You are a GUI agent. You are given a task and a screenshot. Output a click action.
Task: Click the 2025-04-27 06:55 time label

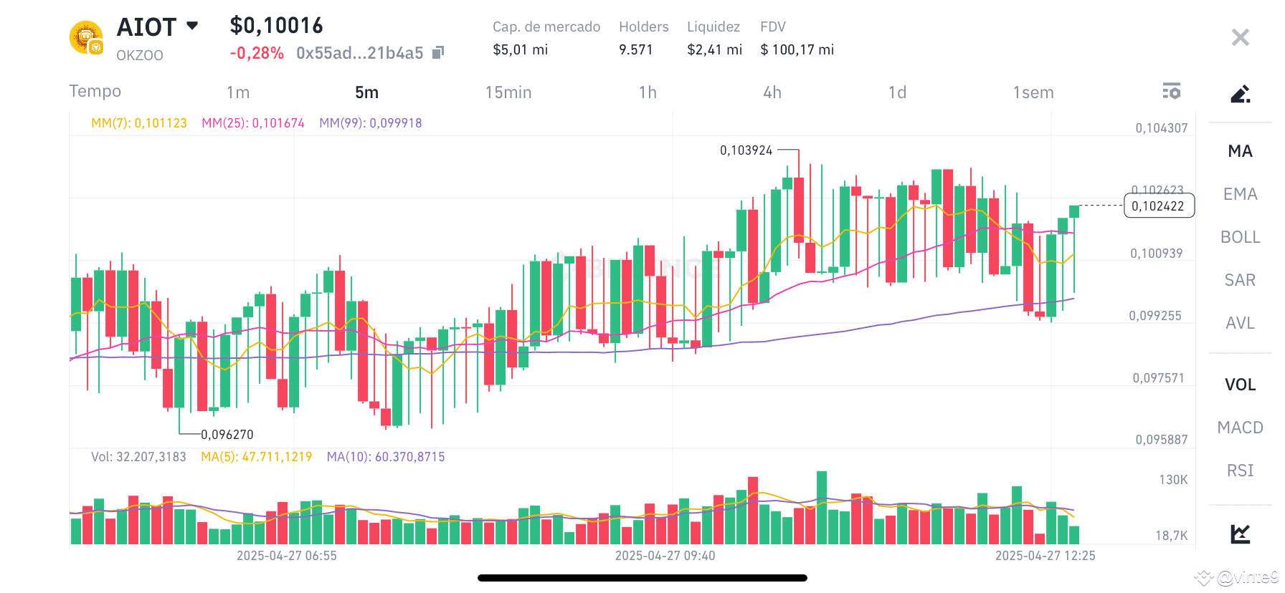(287, 556)
